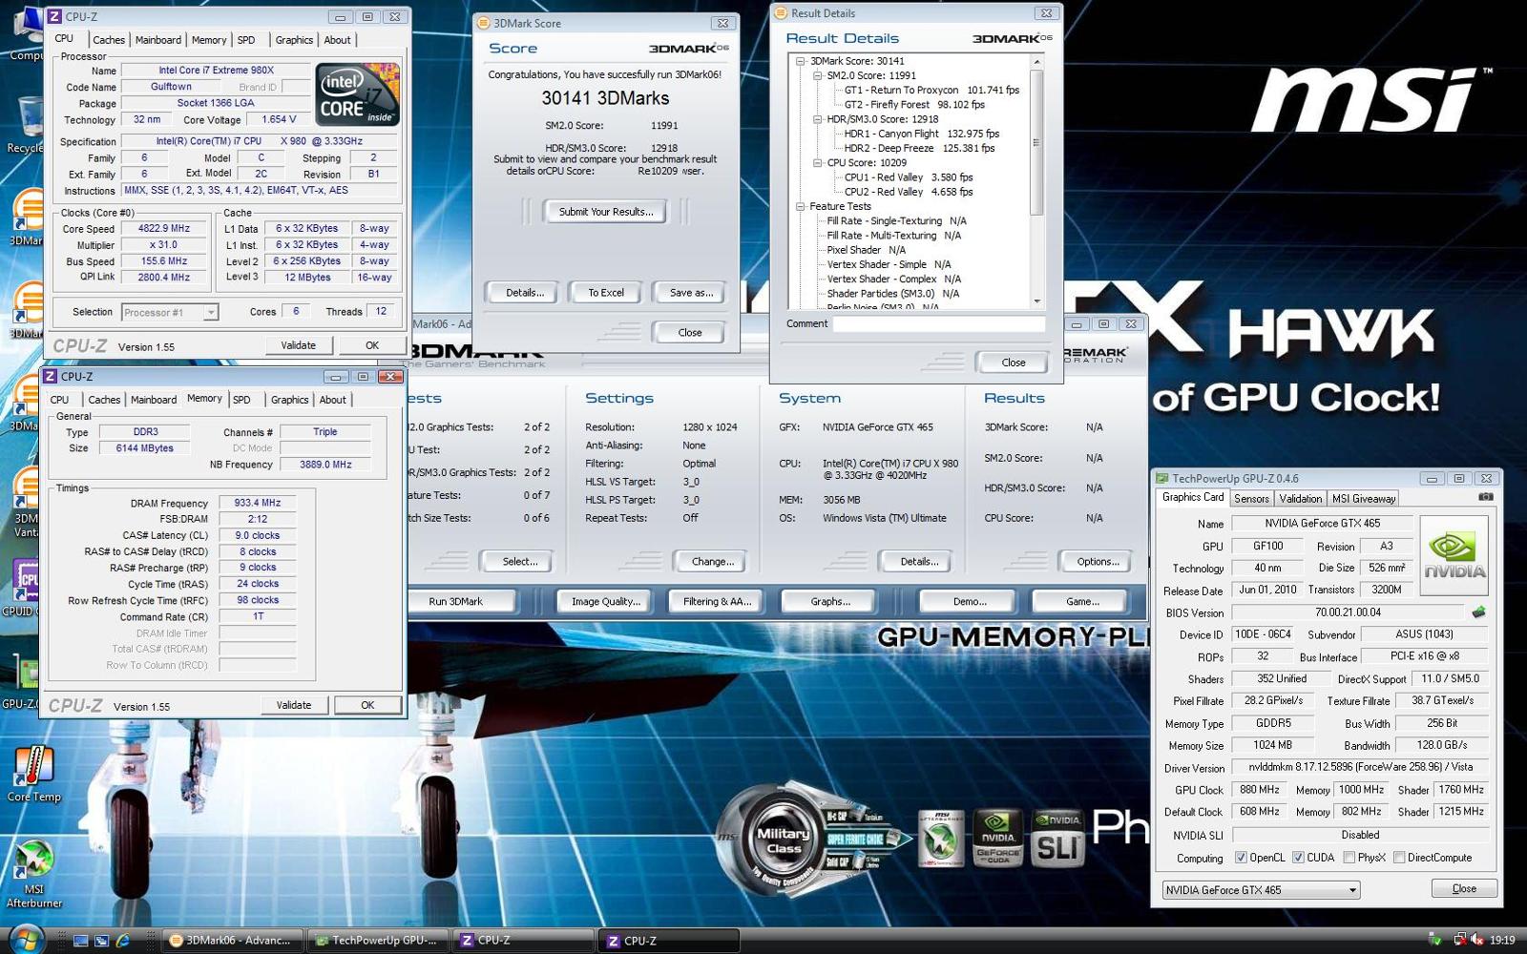Click the Show Desktop quick launch icon
The image size is (1527, 954).
coord(81,941)
